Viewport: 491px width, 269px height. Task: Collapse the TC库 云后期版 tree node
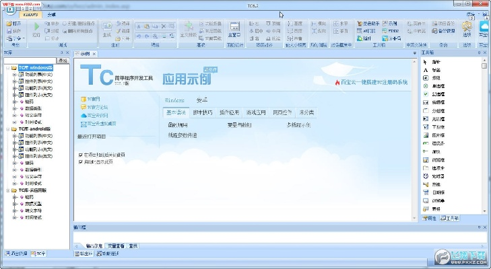(x=7, y=190)
